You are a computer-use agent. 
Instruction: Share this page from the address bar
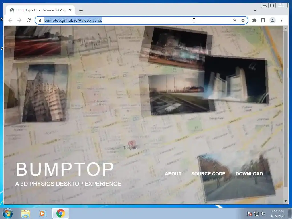point(234,20)
